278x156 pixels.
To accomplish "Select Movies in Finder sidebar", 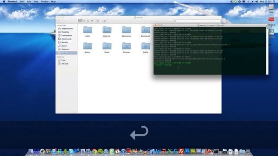I will point(66,42).
